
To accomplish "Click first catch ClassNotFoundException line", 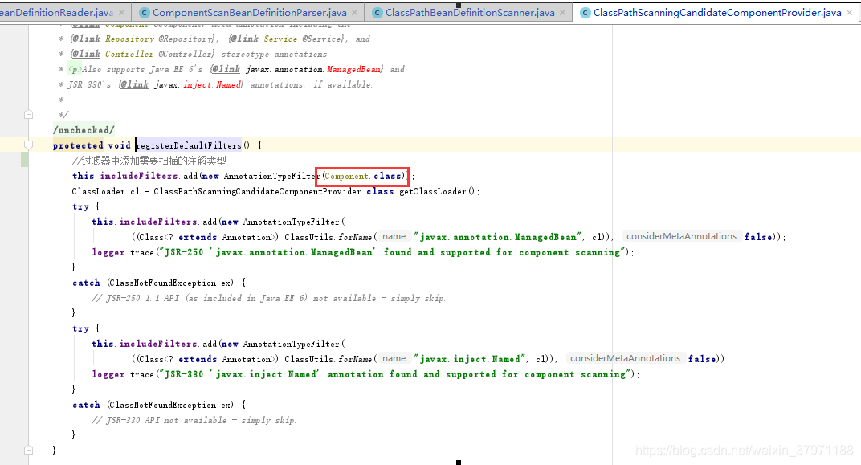I will pos(159,283).
